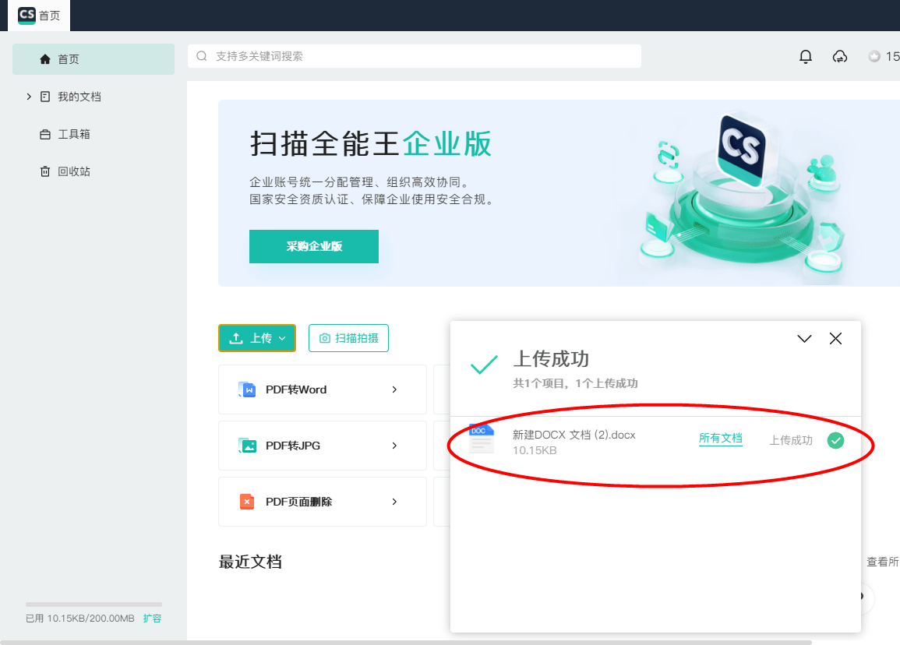900x645 pixels.
Task: Open 所有文档 link for the uploaded file
Action: click(x=721, y=438)
